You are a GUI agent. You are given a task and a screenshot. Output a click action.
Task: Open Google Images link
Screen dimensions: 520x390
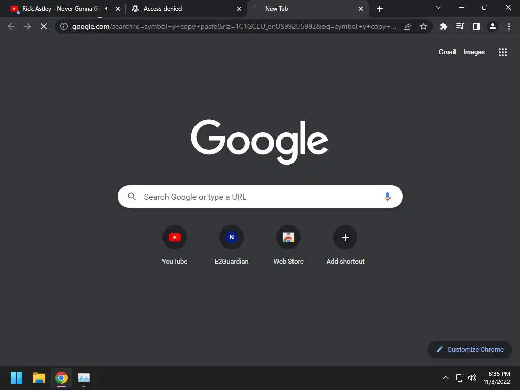[474, 52]
